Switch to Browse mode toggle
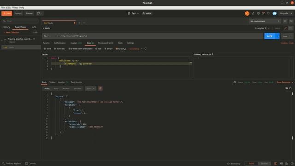The height and width of the screenshot is (166, 295). click(x=264, y=164)
